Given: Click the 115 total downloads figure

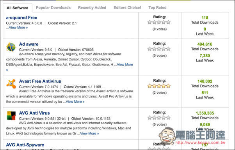Looking at the screenshot, I should (205, 18).
